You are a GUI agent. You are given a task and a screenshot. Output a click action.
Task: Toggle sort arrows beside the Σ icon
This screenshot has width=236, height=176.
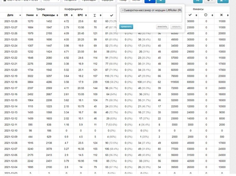pyautogui.click(x=101, y=15)
